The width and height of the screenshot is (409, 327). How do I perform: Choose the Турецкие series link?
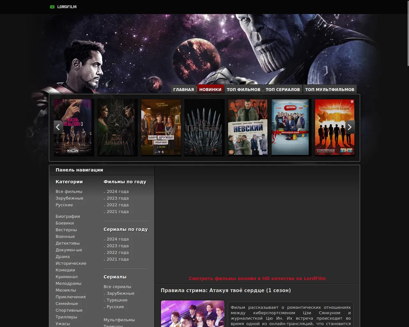pos(117,300)
